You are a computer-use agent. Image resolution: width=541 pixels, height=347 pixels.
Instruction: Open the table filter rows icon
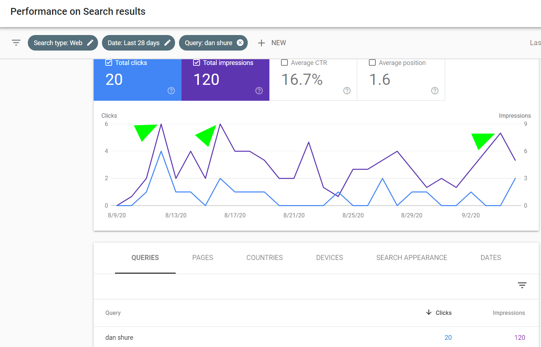pos(522,285)
